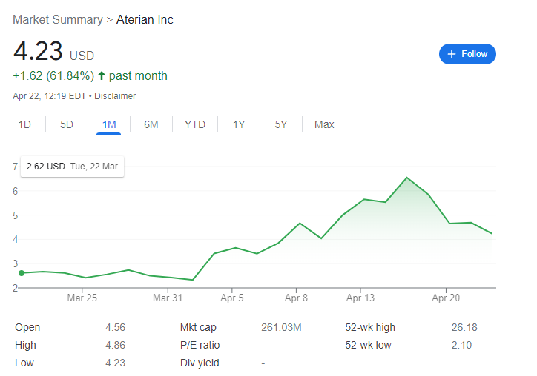Click the Apr 20 x-axis label
This screenshot has width=537, height=376.
click(447, 298)
